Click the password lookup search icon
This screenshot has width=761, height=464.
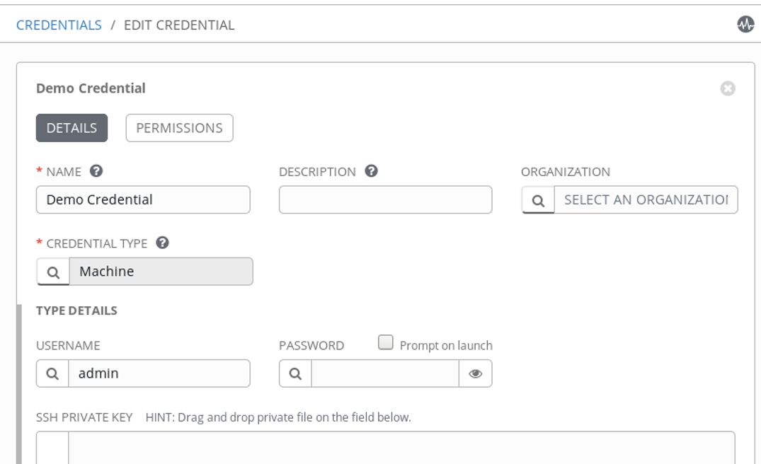coord(295,373)
